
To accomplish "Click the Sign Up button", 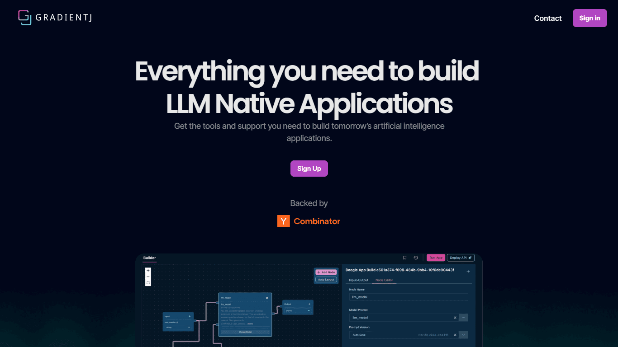I will [309, 169].
